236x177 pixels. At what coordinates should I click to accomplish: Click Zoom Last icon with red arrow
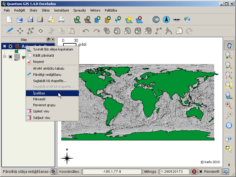(x=229, y=105)
